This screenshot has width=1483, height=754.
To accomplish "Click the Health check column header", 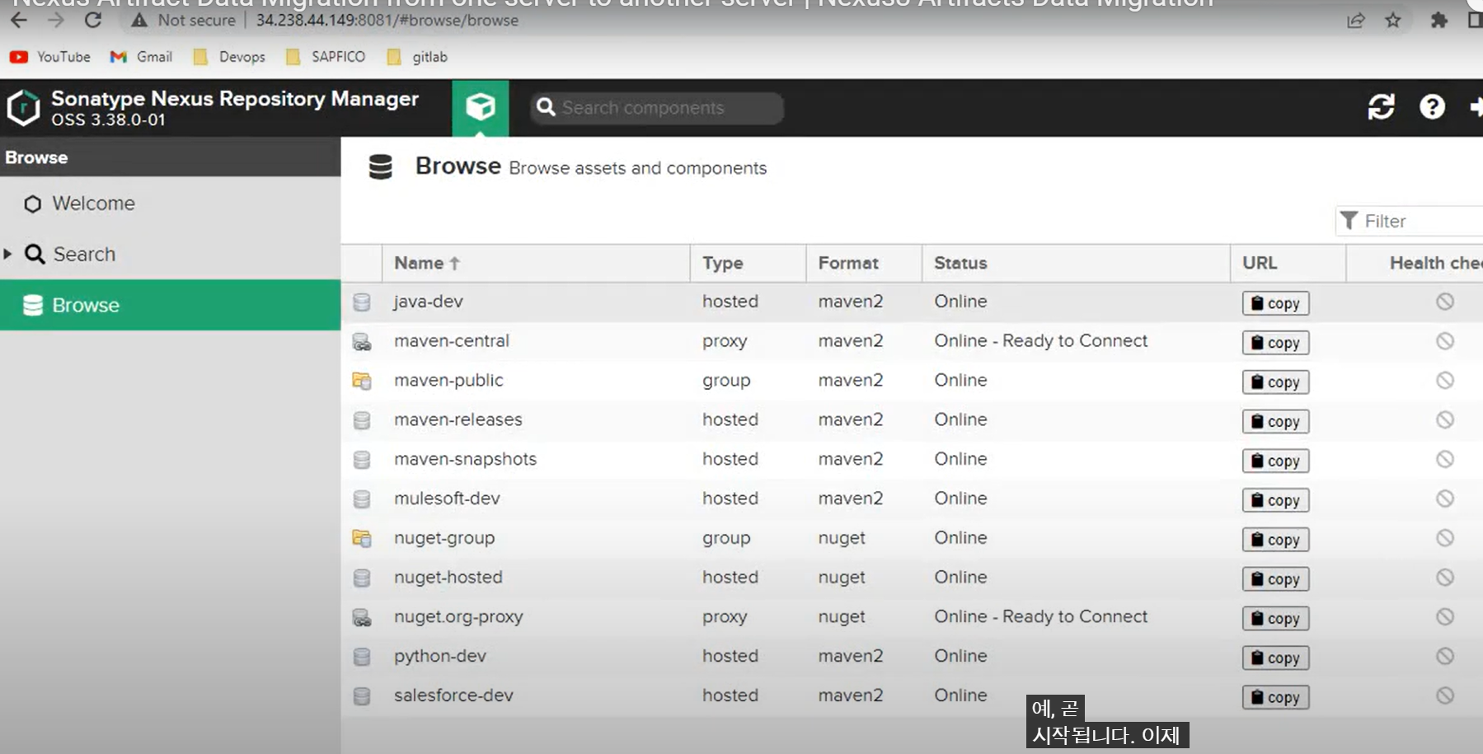I will click(1415, 263).
